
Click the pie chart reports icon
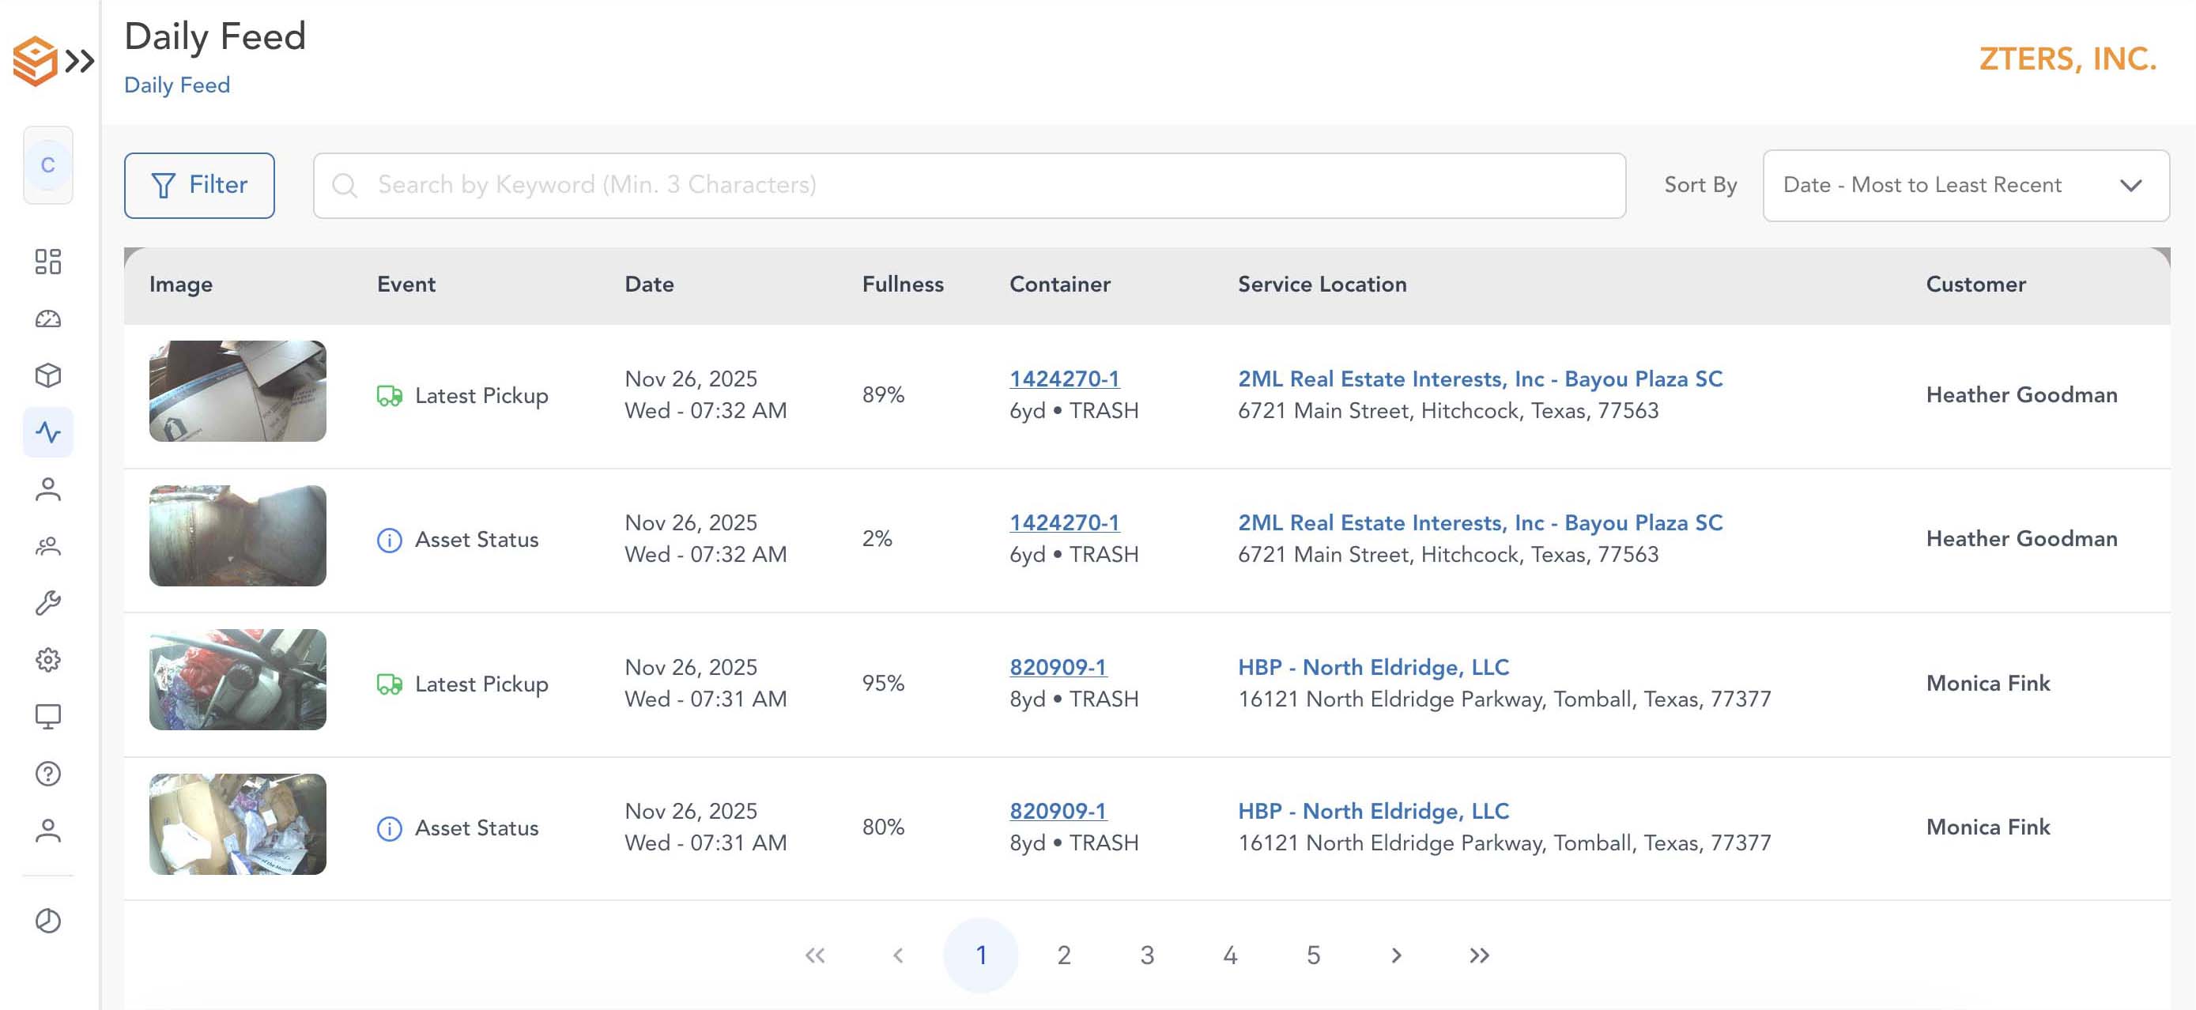tap(47, 921)
